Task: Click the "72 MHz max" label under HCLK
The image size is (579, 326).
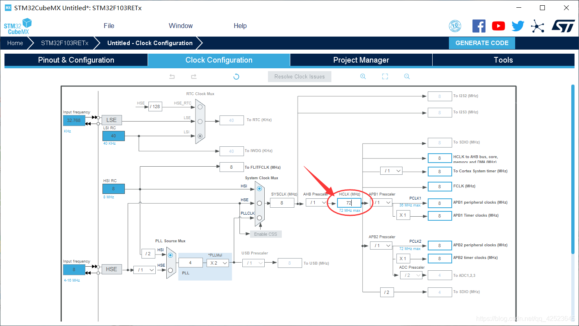Action: click(350, 211)
